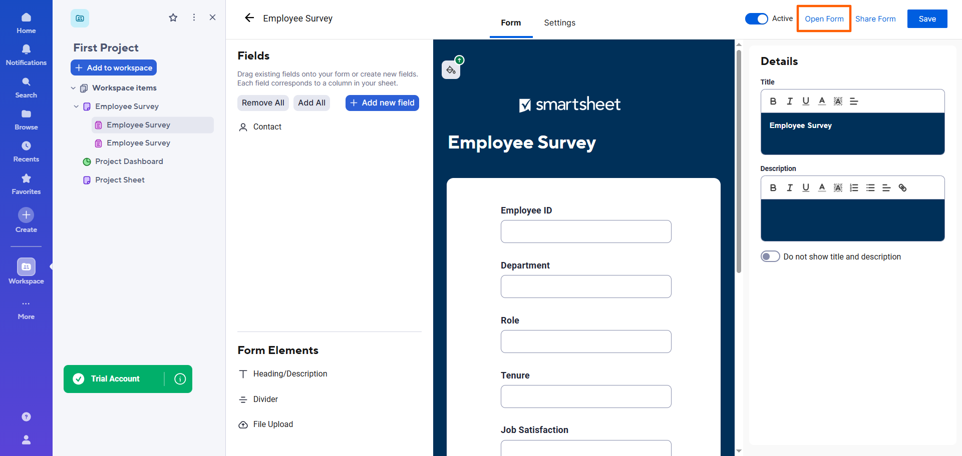Open highlighted Employee Survey form item
This screenshot has height=456, width=962.
coord(153,125)
